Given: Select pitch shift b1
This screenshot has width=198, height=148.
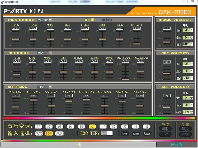Looking at the screenshot, I should 38,127.
